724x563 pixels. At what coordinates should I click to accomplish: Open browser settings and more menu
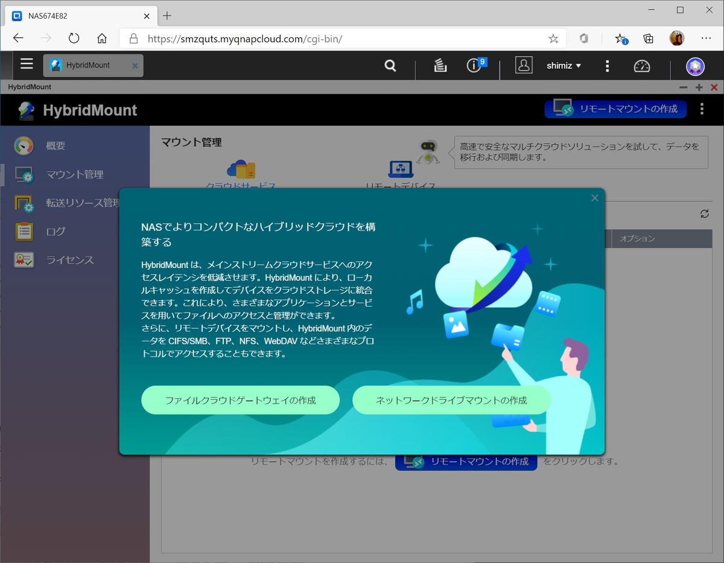(707, 39)
